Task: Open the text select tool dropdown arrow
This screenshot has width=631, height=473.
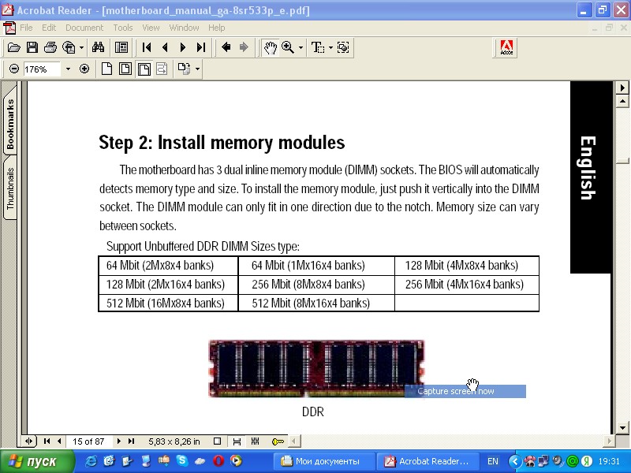Action: 330,47
